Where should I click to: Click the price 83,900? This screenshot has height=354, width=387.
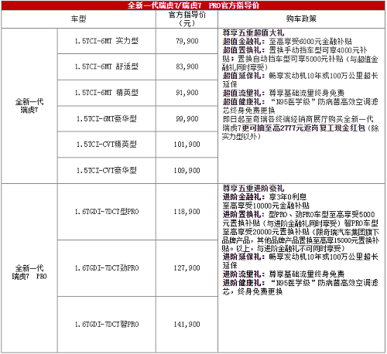click(187, 66)
